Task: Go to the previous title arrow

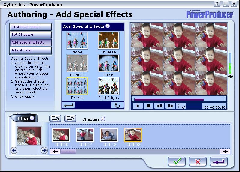Action: pos(14,150)
